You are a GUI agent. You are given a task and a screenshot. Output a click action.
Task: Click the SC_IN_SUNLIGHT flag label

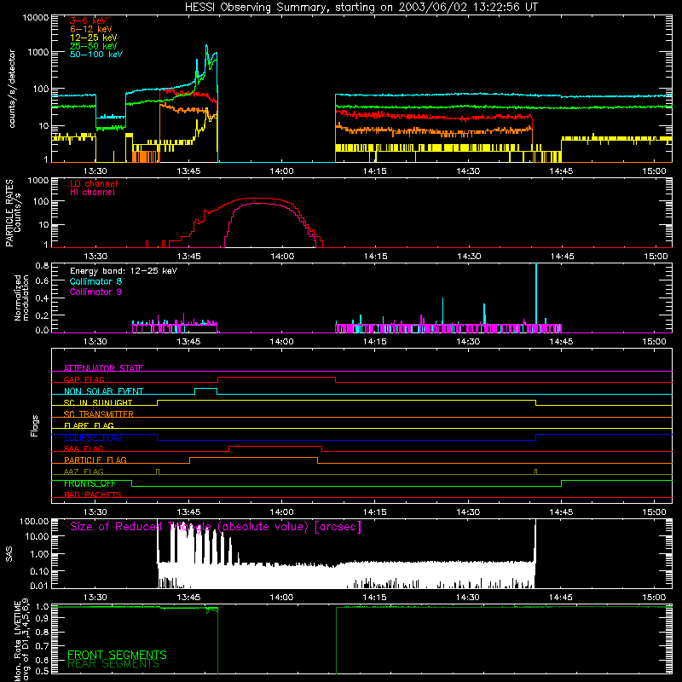98,402
